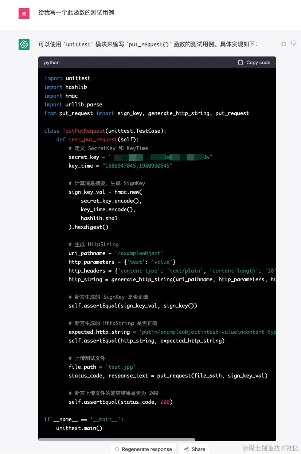Click the comment '# 生成 HttpString'
Screen dimensions: 301x454
point(93,244)
